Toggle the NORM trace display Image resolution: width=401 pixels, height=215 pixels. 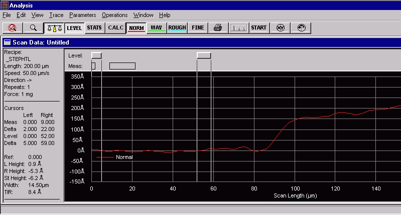(x=136, y=27)
